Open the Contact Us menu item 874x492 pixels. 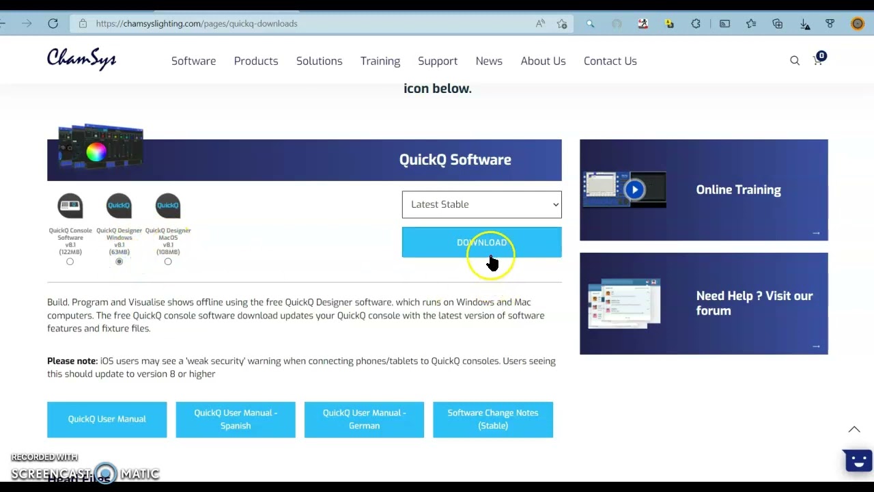click(x=610, y=61)
